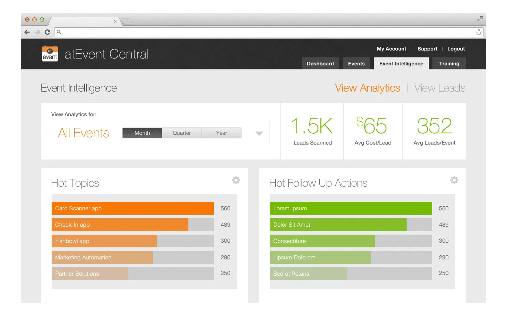
Task: Open the View Leads link
Action: [440, 88]
